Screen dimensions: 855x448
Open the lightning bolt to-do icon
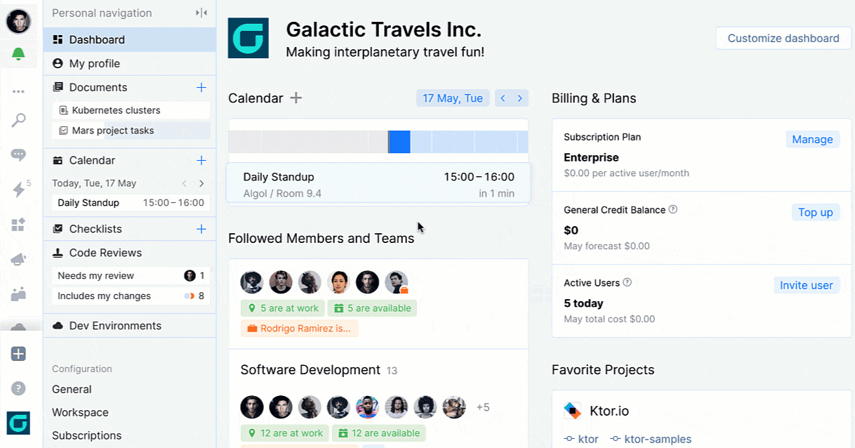[18, 189]
